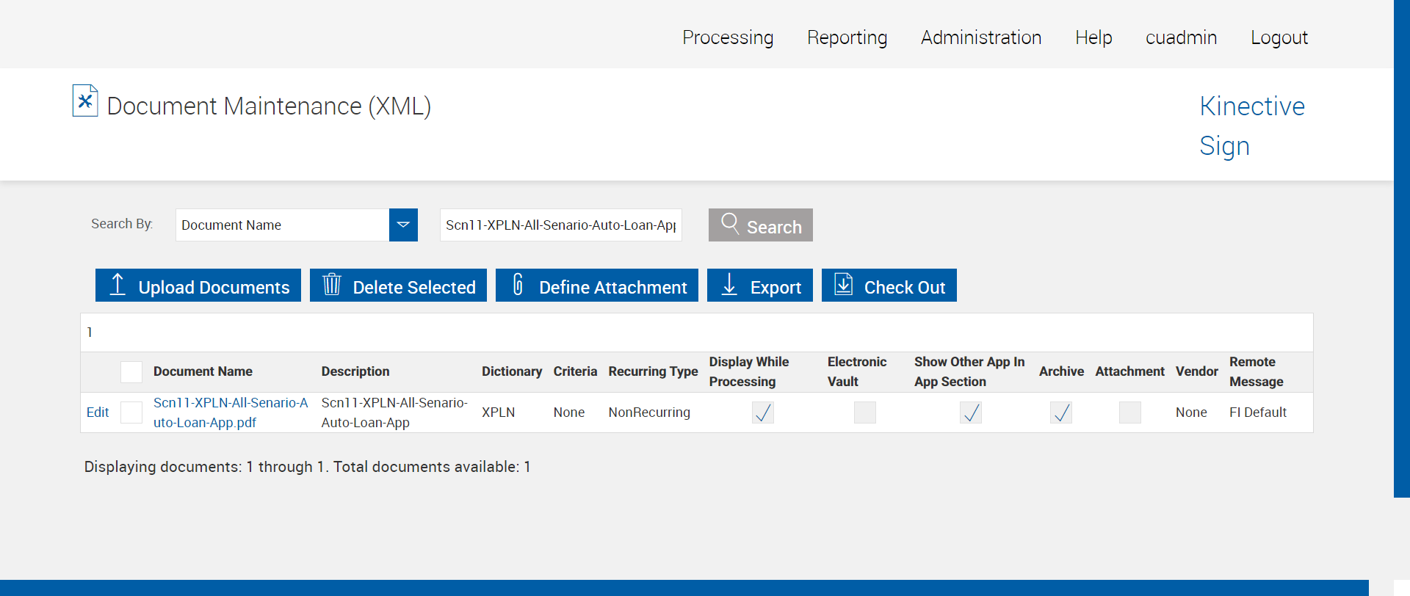Uncheck the Archive checkbox
Image resolution: width=1410 pixels, height=596 pixels.
1060,413
